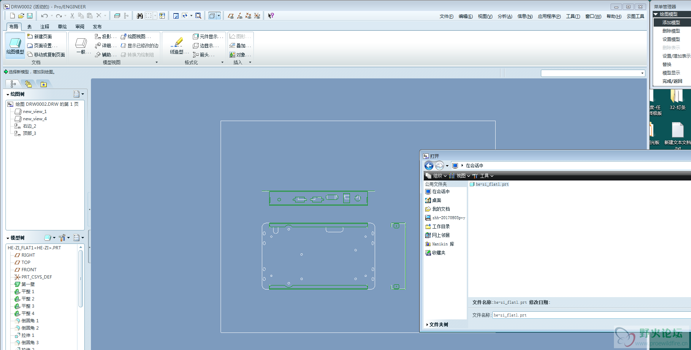Image resolution: width=691 pixels, height=350 pixels.
Task: Open the display style dropdown arrow
Action: (219, 16)
